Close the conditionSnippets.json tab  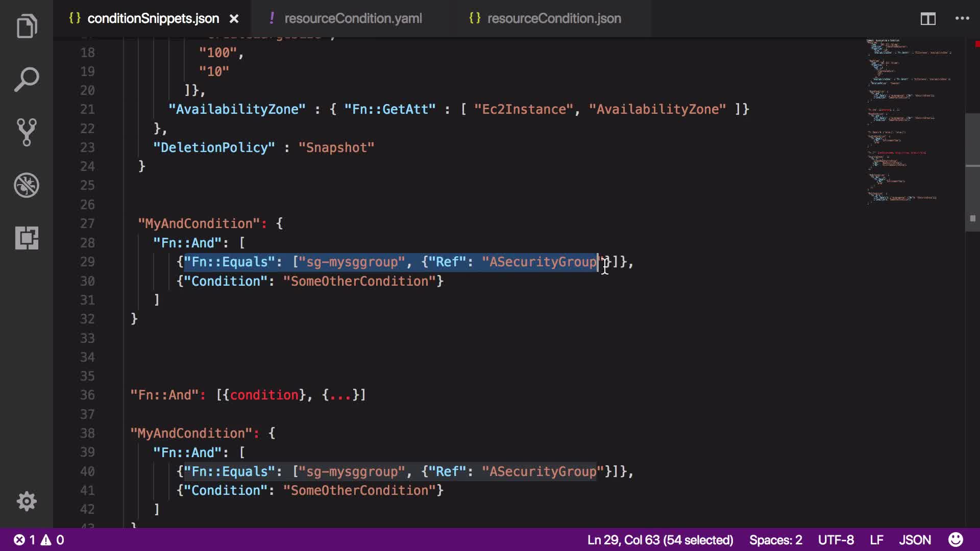[234, 19]
